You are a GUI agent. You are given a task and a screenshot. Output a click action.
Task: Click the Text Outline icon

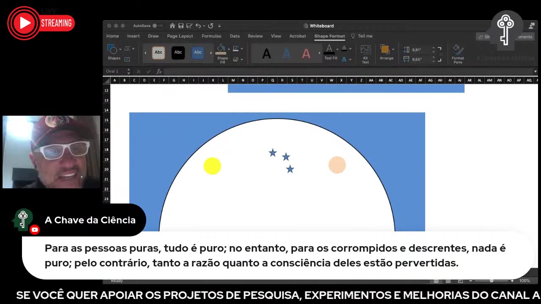coord(344,49)
